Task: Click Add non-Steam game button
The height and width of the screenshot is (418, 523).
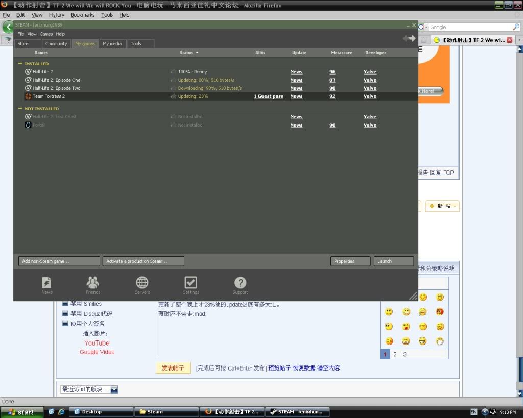Action: coord(59,261)
